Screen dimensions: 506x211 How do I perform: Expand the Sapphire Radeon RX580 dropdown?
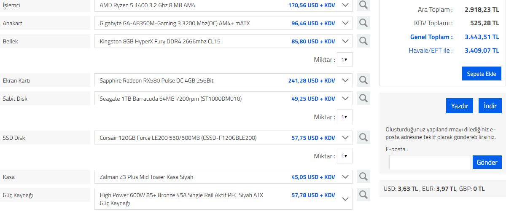[345, 80]
